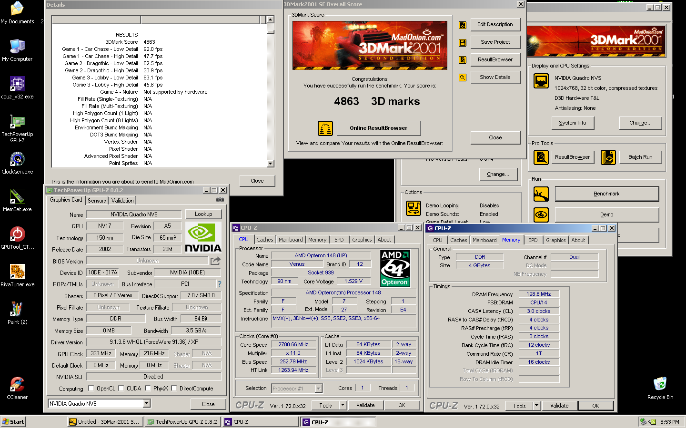Launch RivaTuner.exe desktop icon
This screenshot has width=686, height=428.
pyautogui.click(x=17, y=276)
